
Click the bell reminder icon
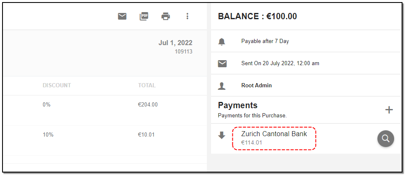[x=222, y=41]
